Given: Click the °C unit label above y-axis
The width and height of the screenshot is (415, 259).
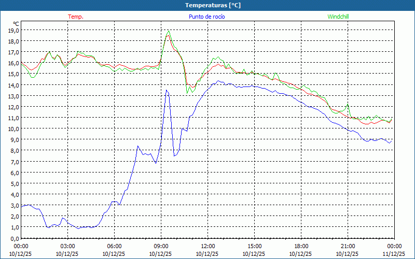Looking at the screenshot, I should click(x=16, y=23).
